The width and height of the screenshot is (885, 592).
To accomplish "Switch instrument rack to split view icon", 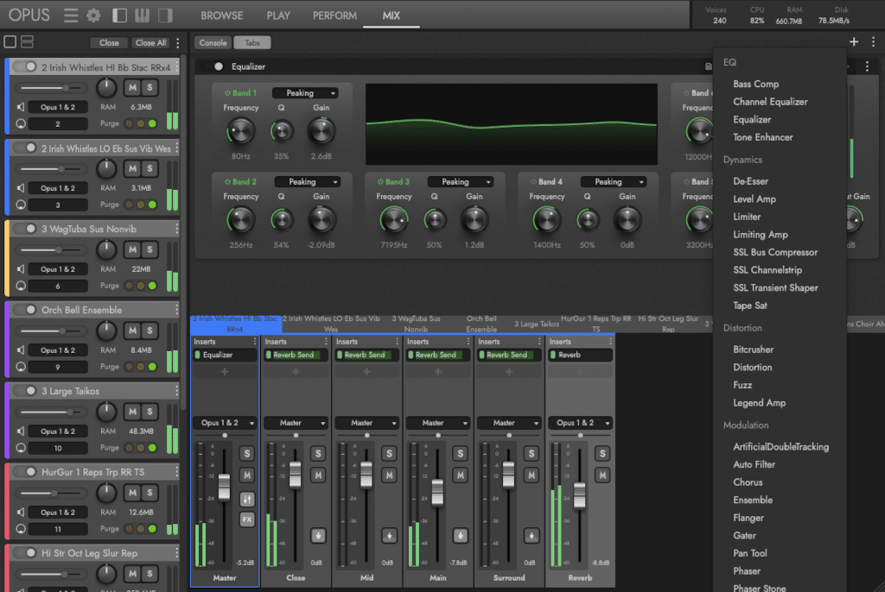I will coord(27,41).
